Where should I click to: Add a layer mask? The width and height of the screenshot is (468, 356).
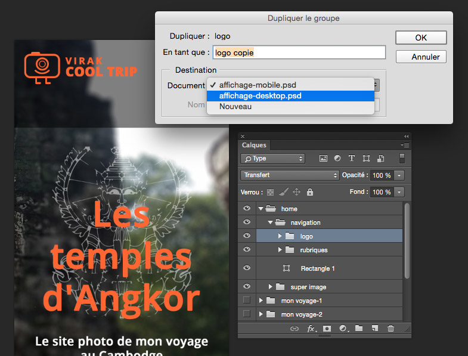(327, 329)
